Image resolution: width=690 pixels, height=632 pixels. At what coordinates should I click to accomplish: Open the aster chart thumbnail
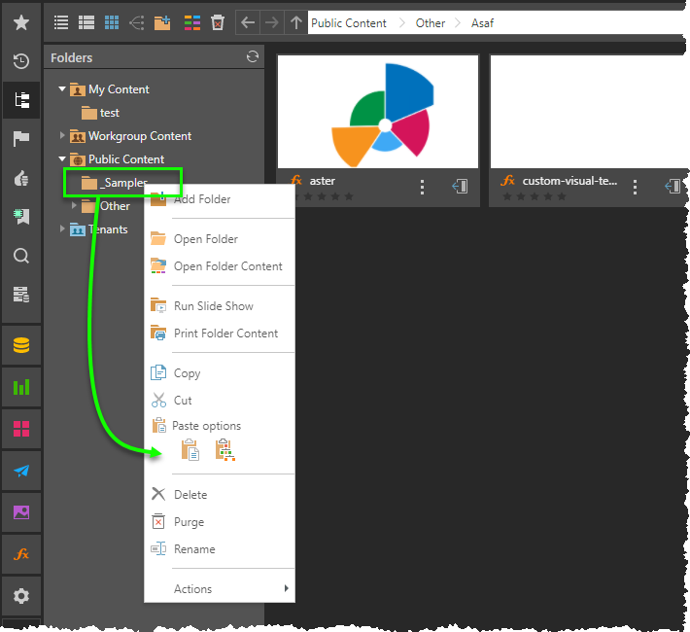point(377,111)
